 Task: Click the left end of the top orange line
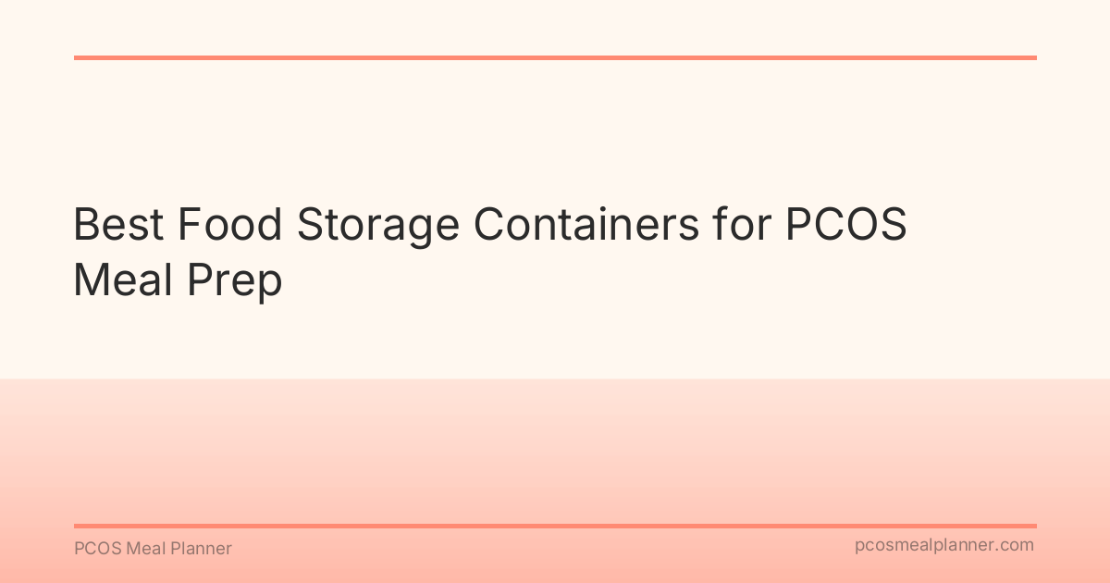(80, 57)
